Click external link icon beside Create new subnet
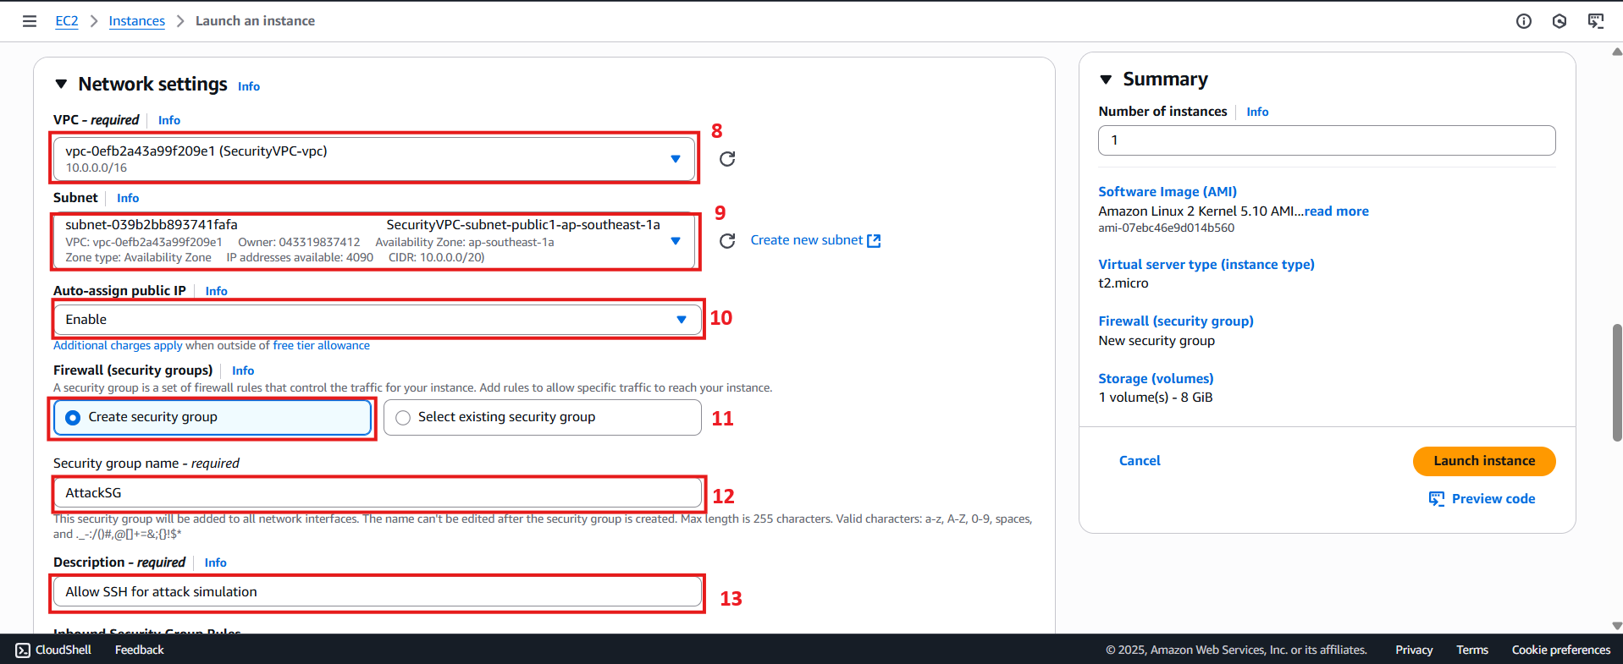Screen dimensions: 1623x664 click(x=875, y=241)
